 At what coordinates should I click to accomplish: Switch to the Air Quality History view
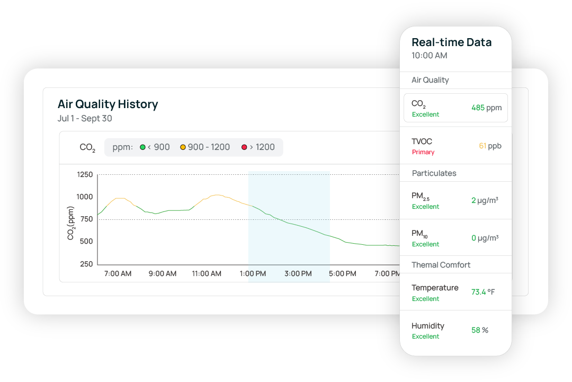point(108,104)
